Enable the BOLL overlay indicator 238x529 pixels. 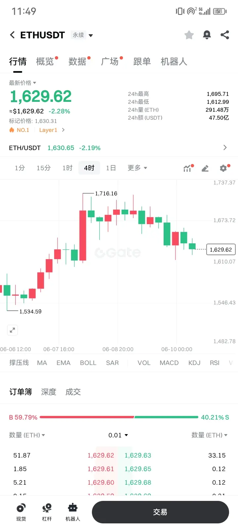88,363
